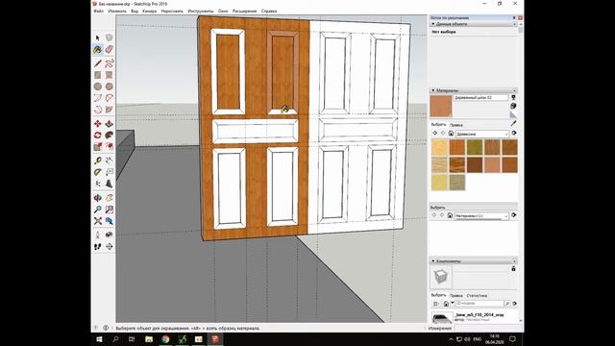Switch to components Правка tab

(x=456, y=295)
